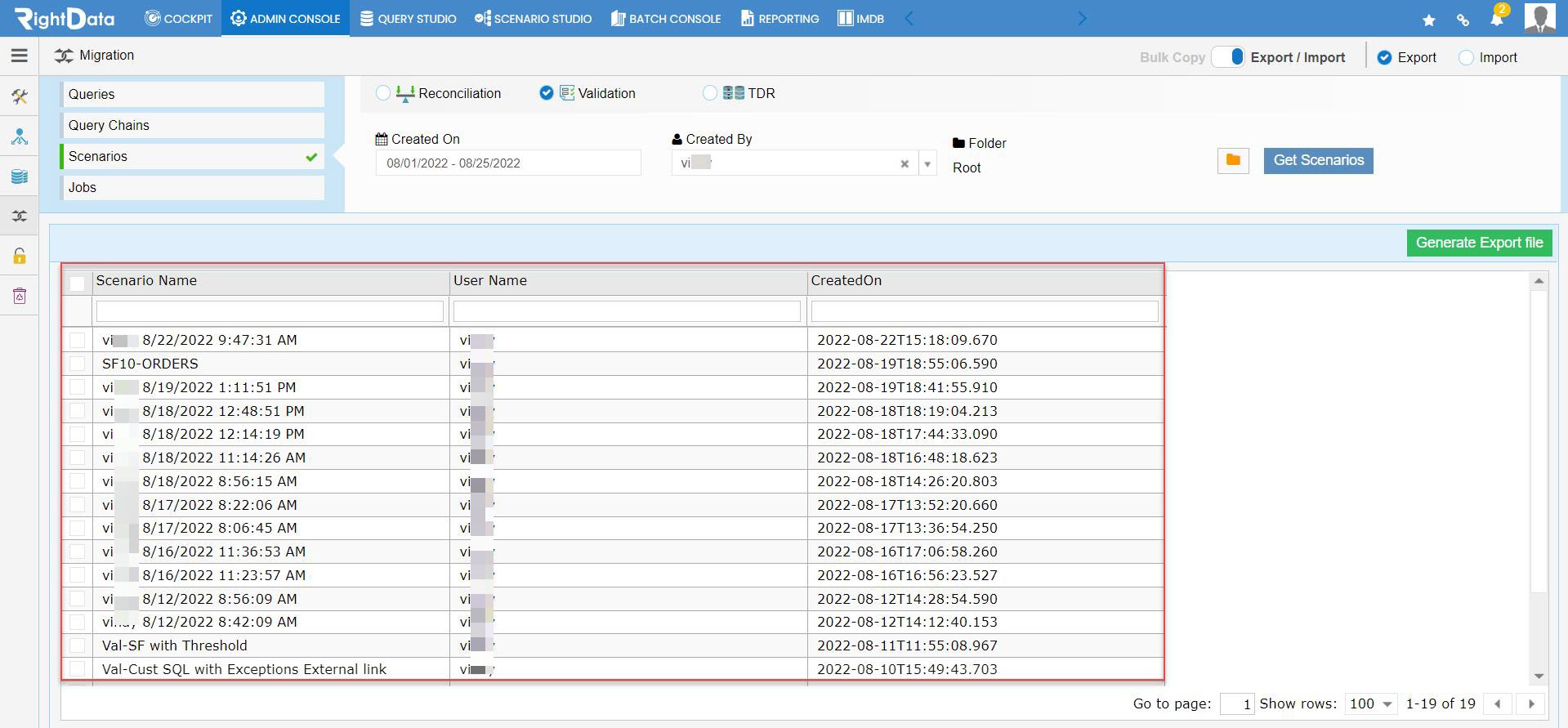1568x728 pixels.
Task: Open the BATCH CONSOLE tab
Action: pos(666,18)
